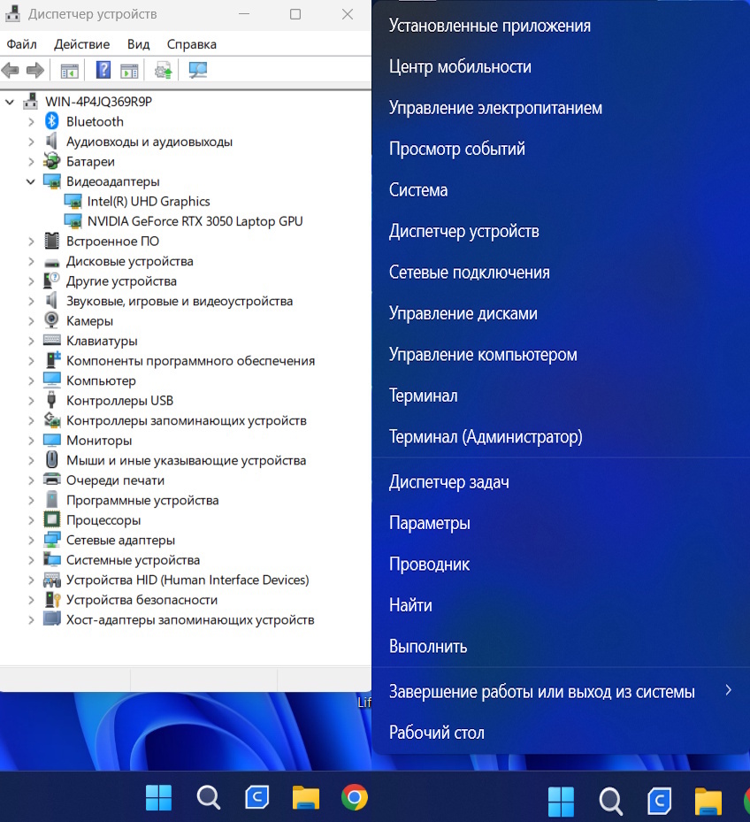The image size is (750, 822).
Task: Choose Параметры in the Win+X menu
Action: [560, 523]
